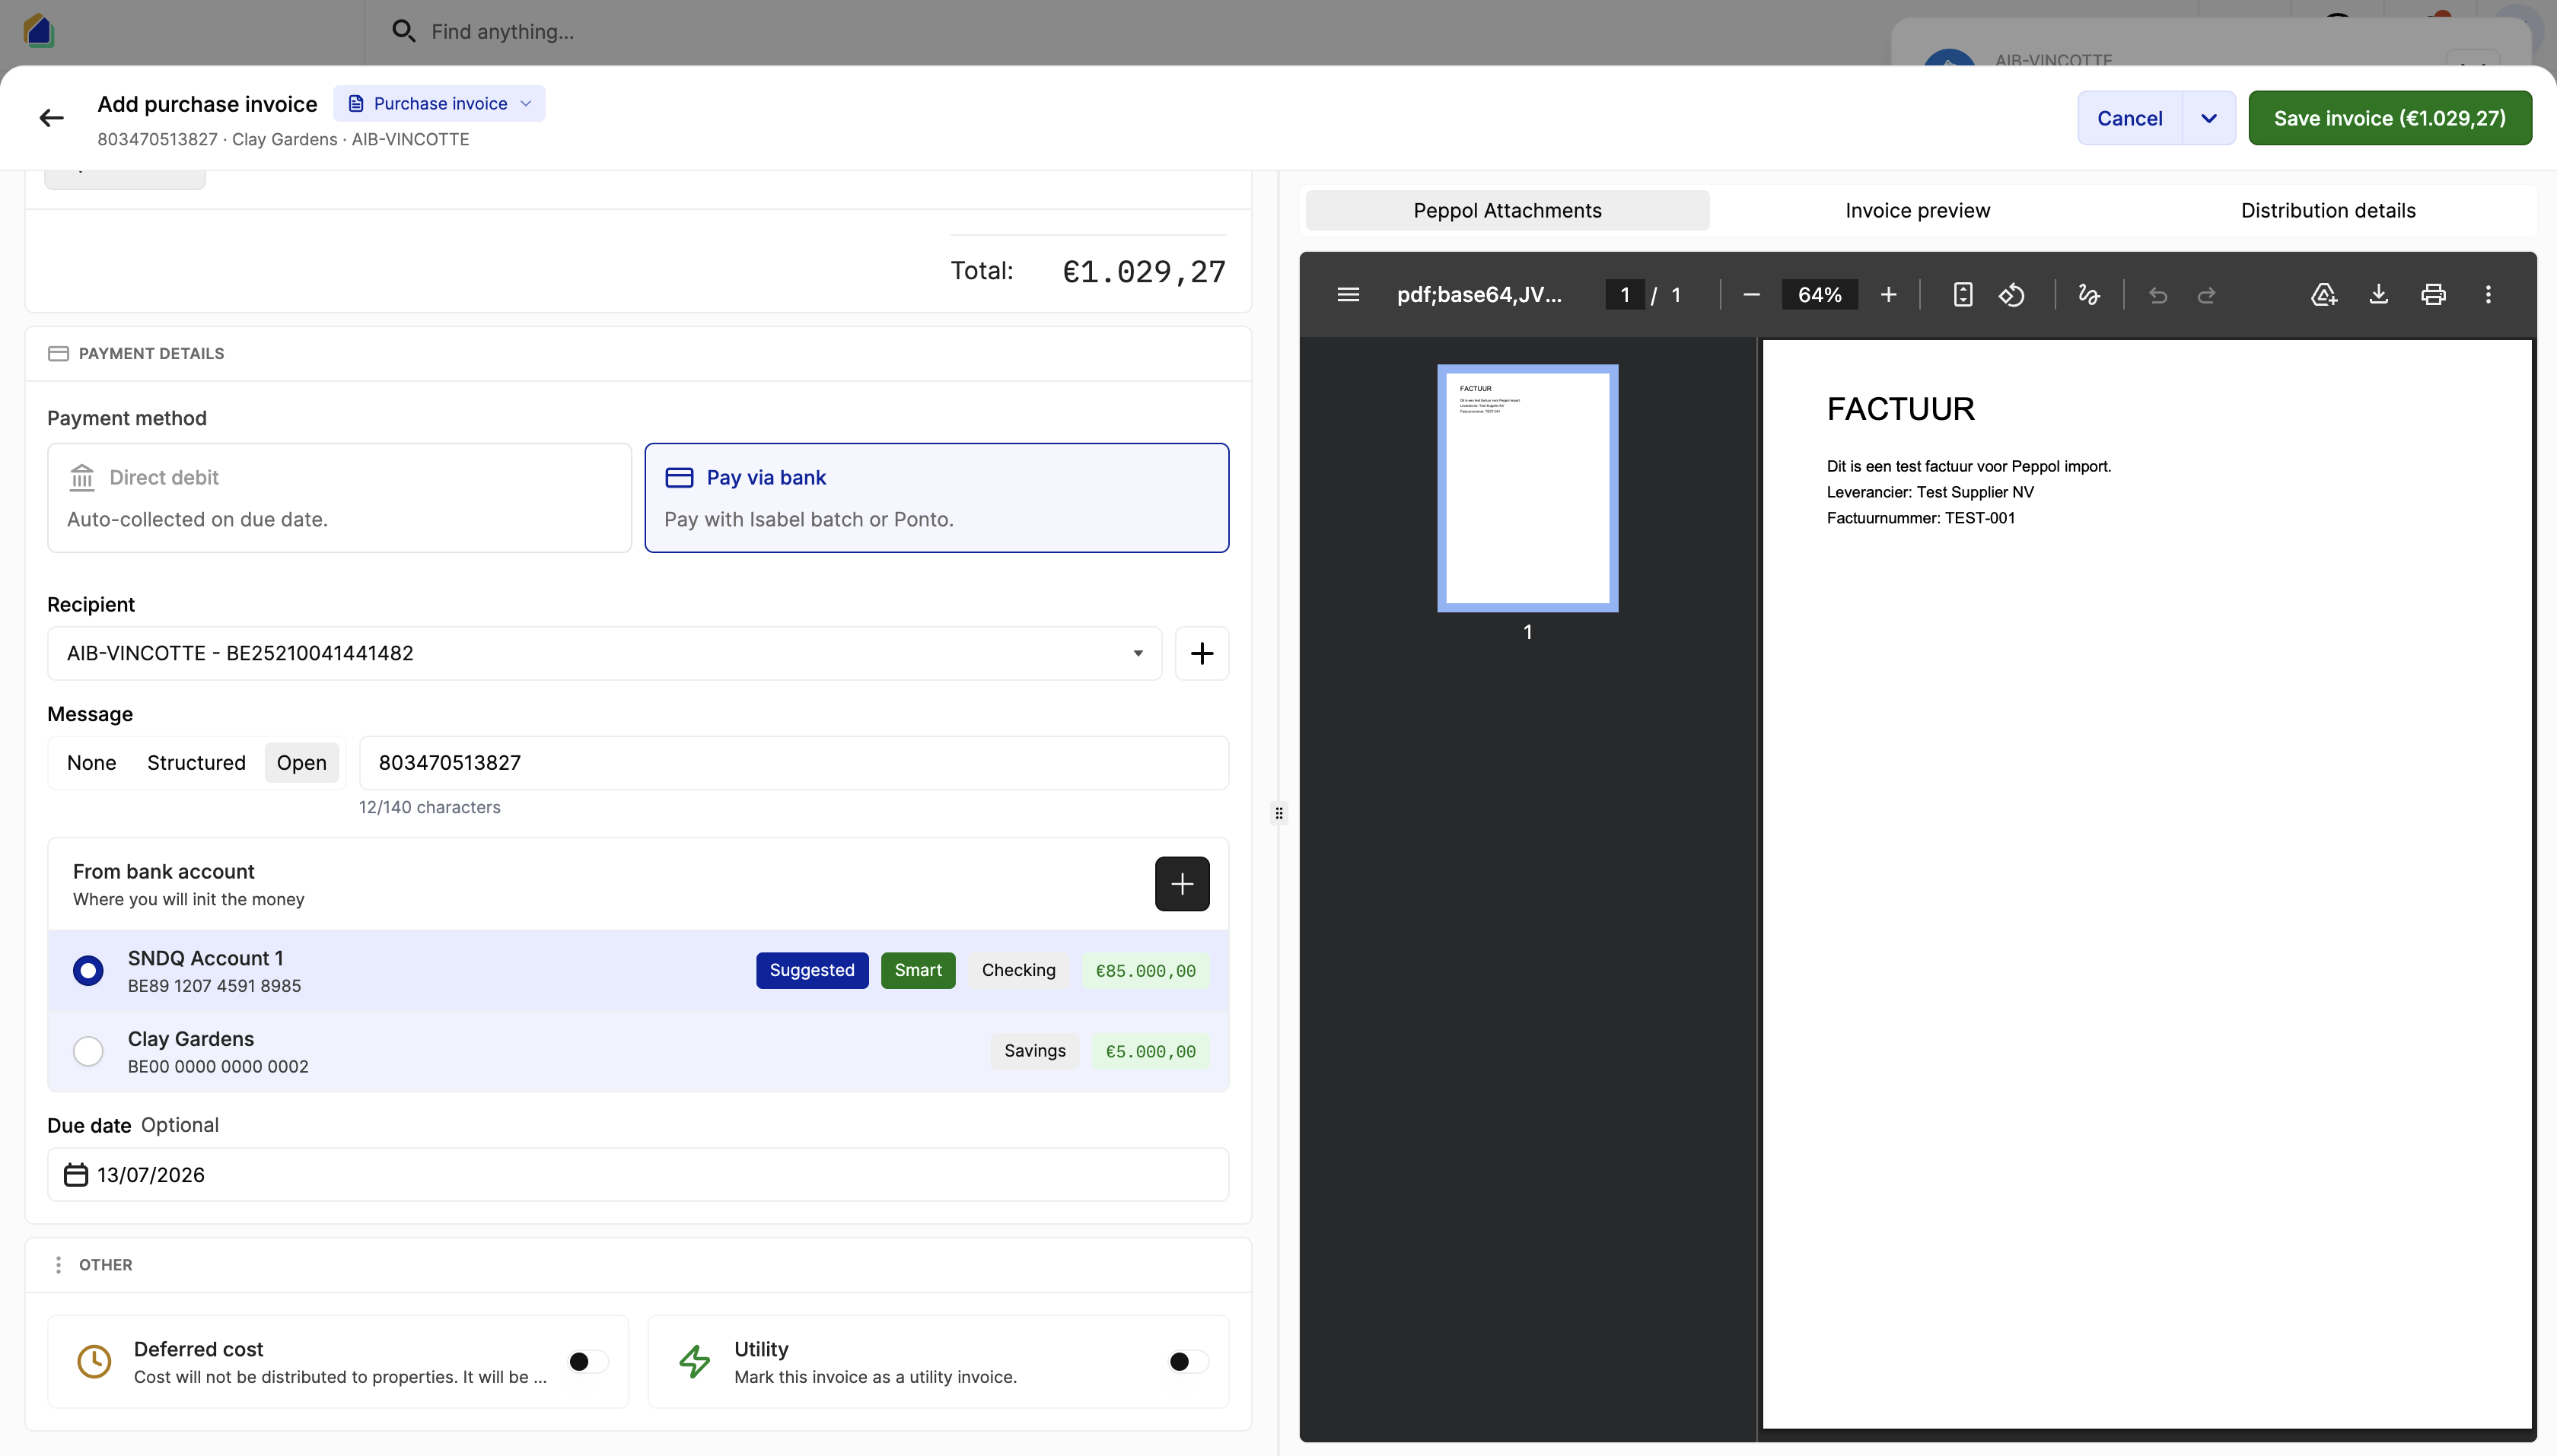This screenshot has width=2557, height=1456.
Task: Switch to Distribution details tab
Action: point(2327,211)
